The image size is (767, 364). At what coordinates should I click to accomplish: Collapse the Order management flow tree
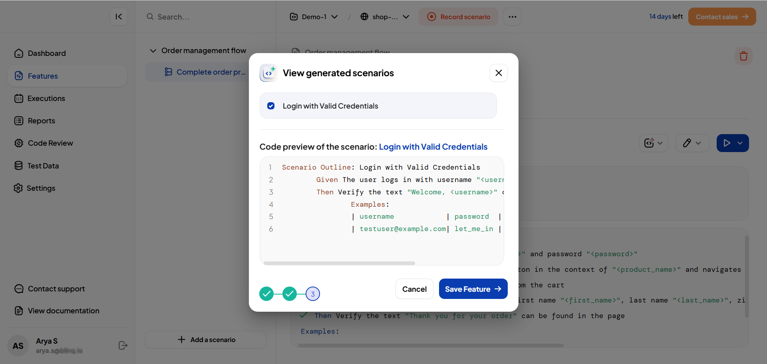click(x=153, y=51)
